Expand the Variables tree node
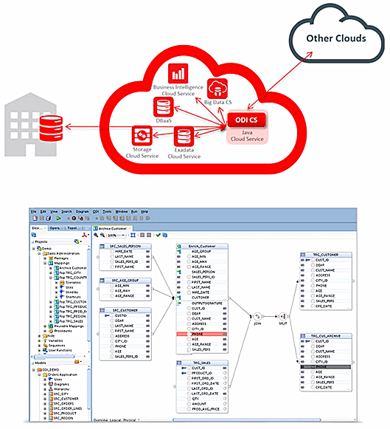This screenshot has height=429, width=390. click(39, 340)
